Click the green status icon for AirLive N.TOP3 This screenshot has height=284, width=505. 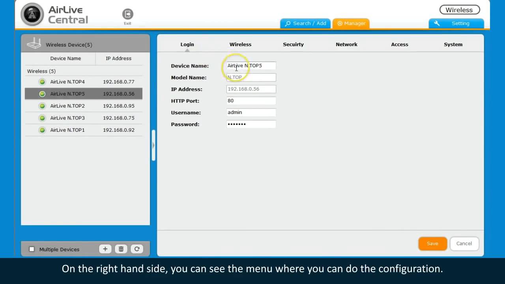(x=42, y=118)
